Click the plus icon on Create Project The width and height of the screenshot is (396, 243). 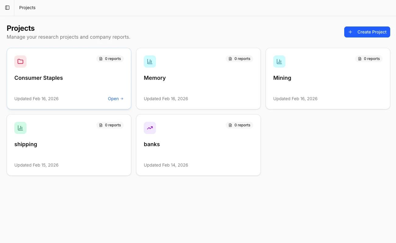[x=350, y=32]
